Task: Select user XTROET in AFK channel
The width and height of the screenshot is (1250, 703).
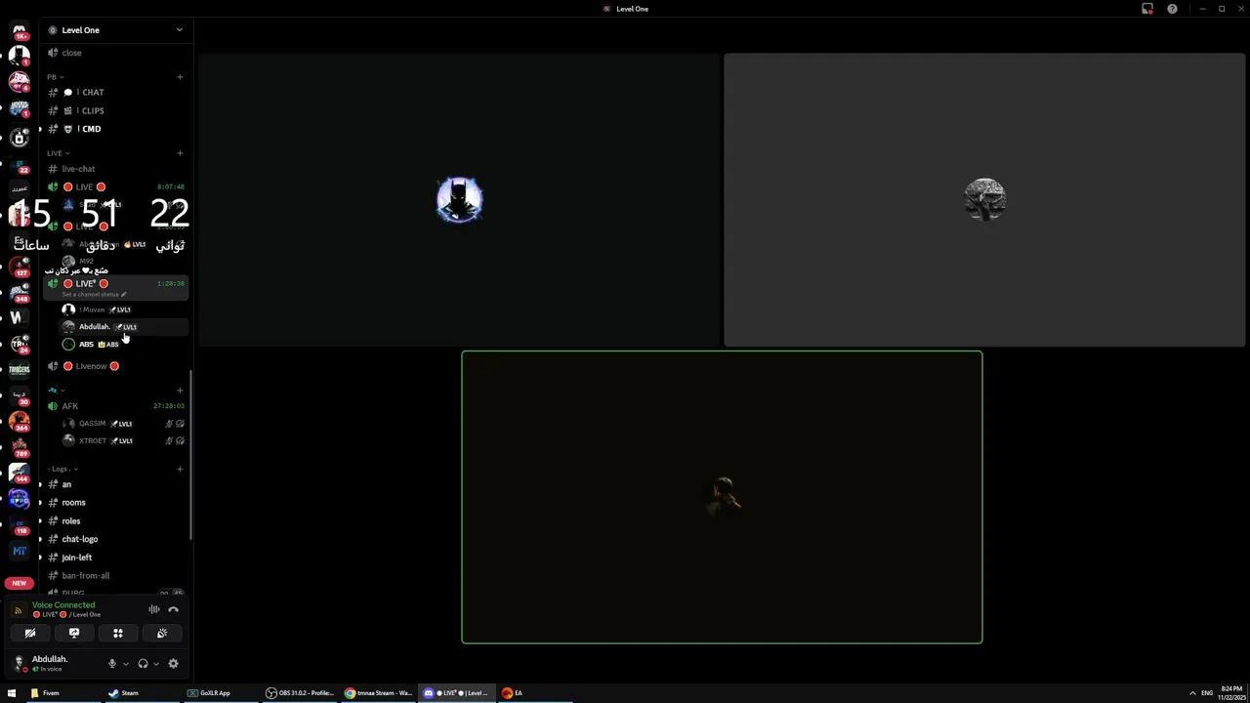Action: [x=123, y=441]
